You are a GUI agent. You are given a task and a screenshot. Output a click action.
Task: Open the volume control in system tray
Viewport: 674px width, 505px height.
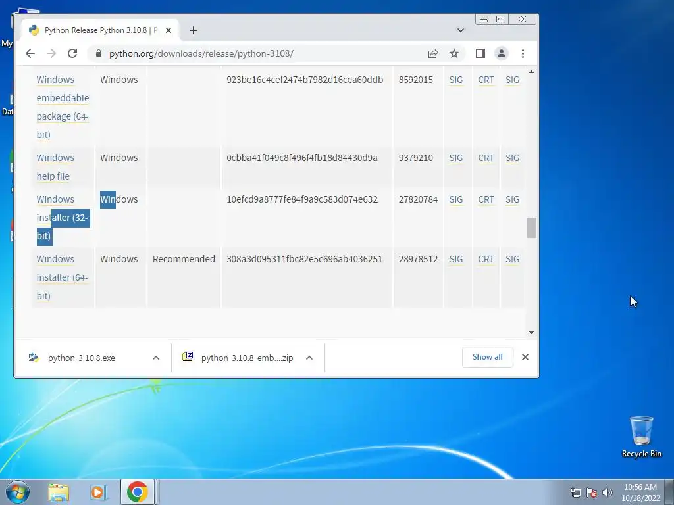pyautogui.click(x=608, y=493)
